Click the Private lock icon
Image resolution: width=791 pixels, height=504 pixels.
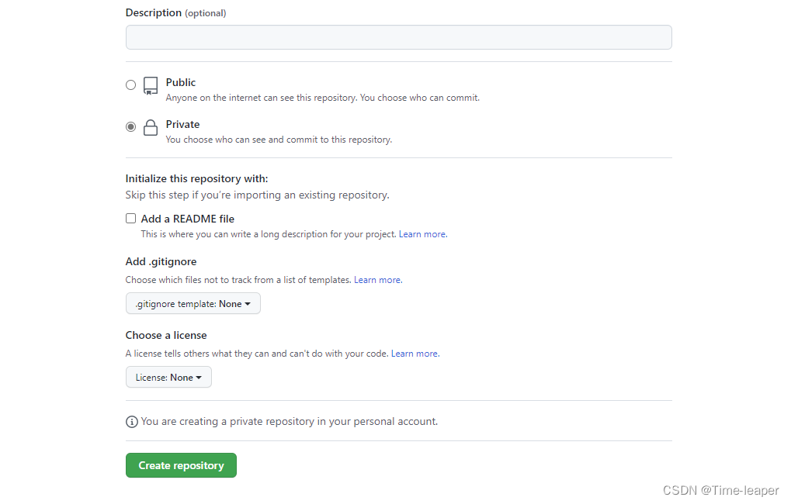click(x=151, y=127)
